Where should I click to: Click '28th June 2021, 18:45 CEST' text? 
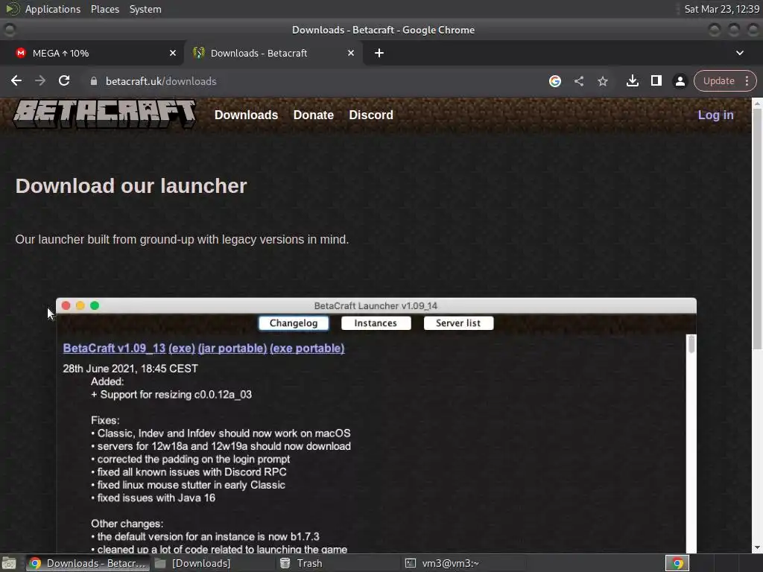pos(130,369)
